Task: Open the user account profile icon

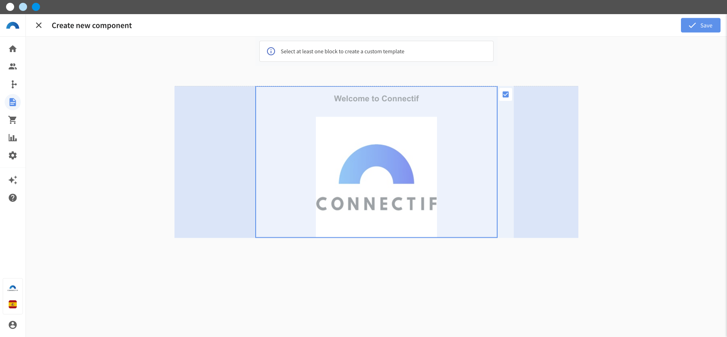Action: point(13,325)
